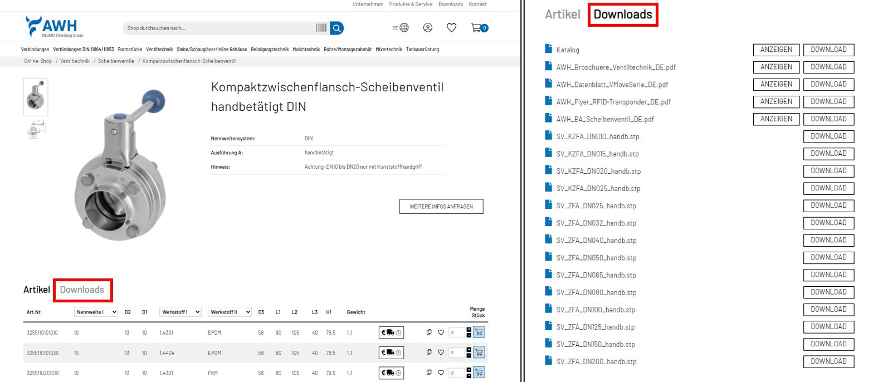Screen dimensions: 883x382
Task: Add article 3255110201010 to wishlist
Action: [x=441, y=373]
